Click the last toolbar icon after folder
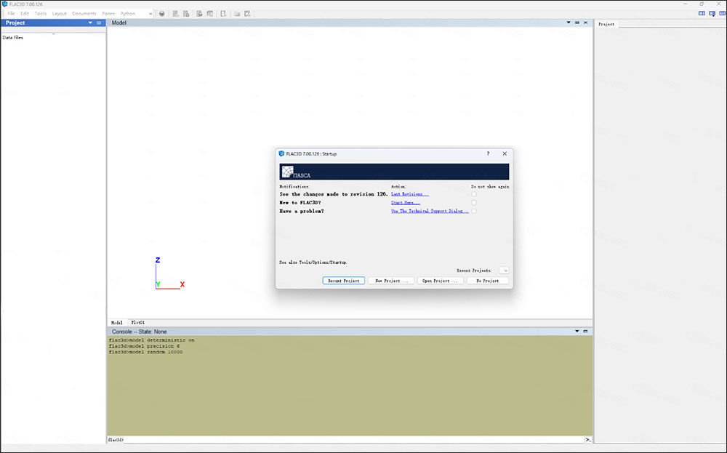727x453 pixels. coord(248,14)
